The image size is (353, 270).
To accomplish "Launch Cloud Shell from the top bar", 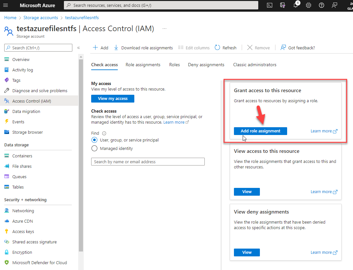I will (x=270, y=5).
